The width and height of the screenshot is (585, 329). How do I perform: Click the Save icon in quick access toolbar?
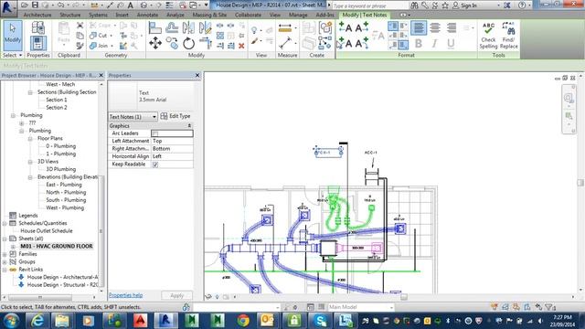(35, 5)
